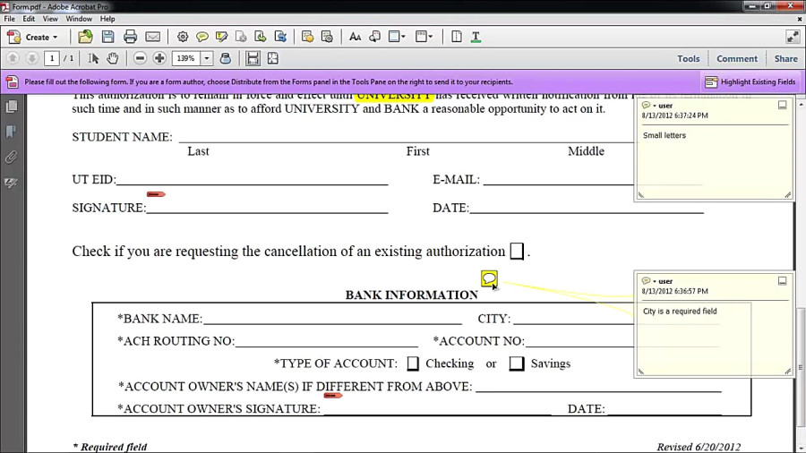Open options arrow on 'City is a required field' note
The width and height of the screenshot is (806, 453).
pos(655,281)
